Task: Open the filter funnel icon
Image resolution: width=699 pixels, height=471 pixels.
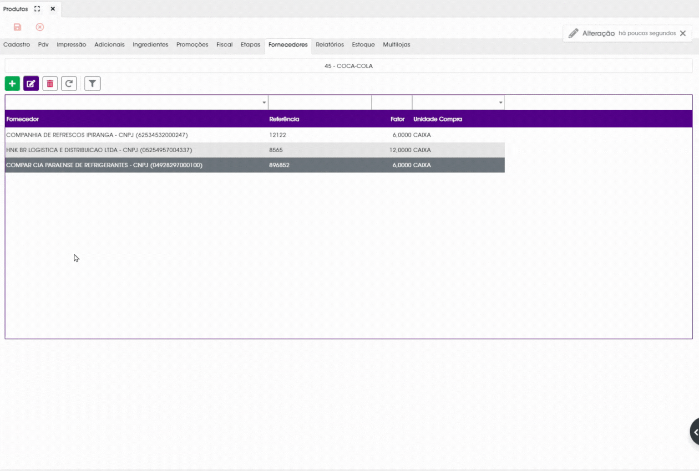Action: click(92, 83)
